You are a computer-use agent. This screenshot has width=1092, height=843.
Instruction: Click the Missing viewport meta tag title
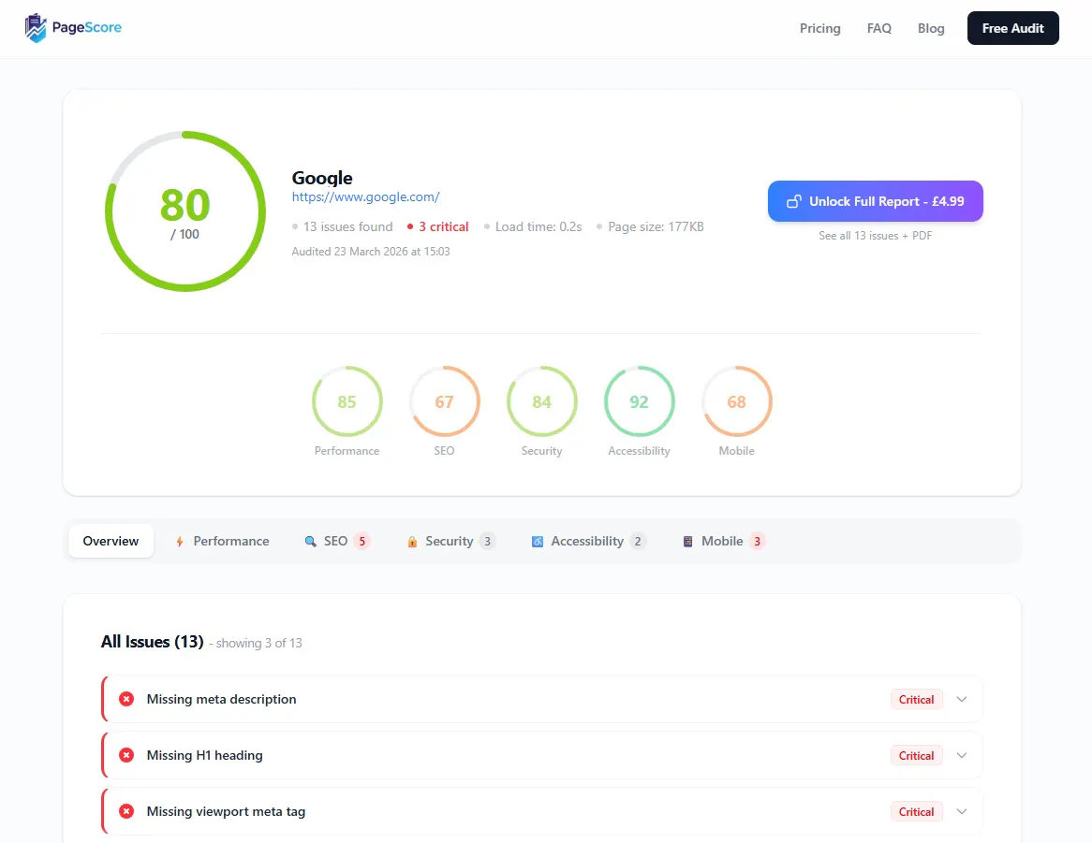pyautogui.click(x=226, y=811)
